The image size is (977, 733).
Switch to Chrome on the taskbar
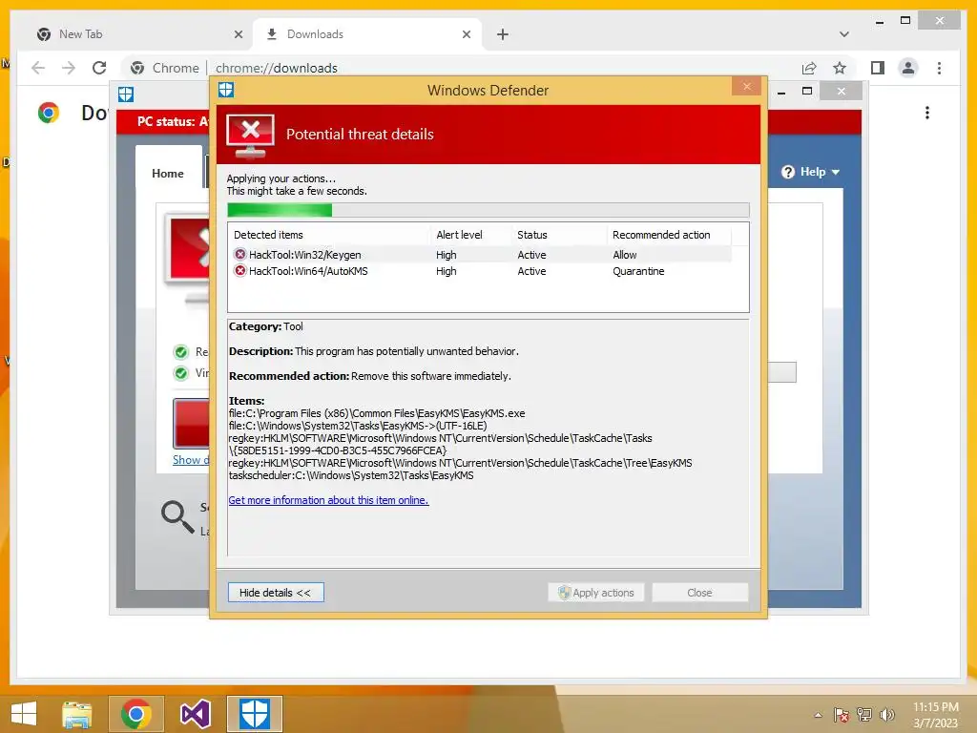136,714
